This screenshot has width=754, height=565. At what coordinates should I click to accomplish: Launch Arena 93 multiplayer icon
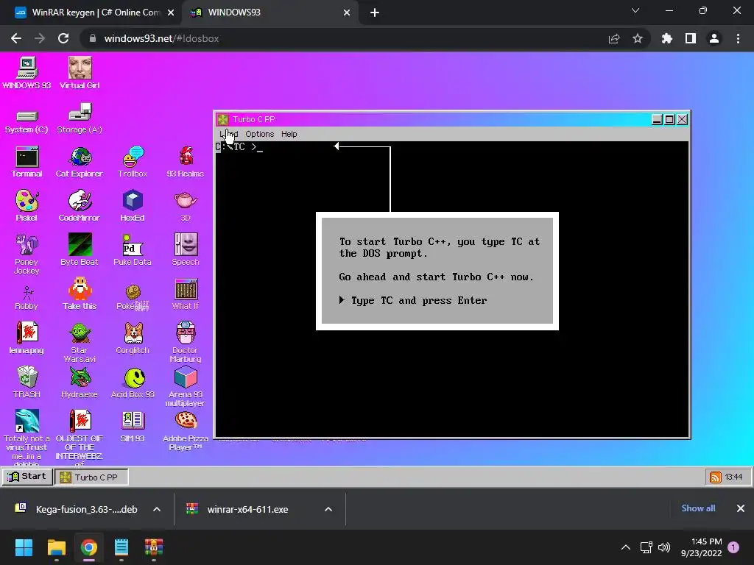pyautogui.click(x=186, y=386)
